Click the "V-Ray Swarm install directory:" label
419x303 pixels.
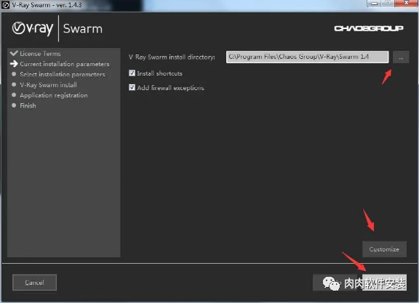(172, 57)
